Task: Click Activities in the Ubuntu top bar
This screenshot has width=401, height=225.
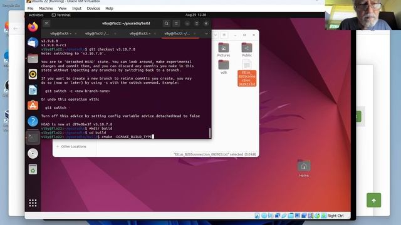Action: tap(36, 15)
